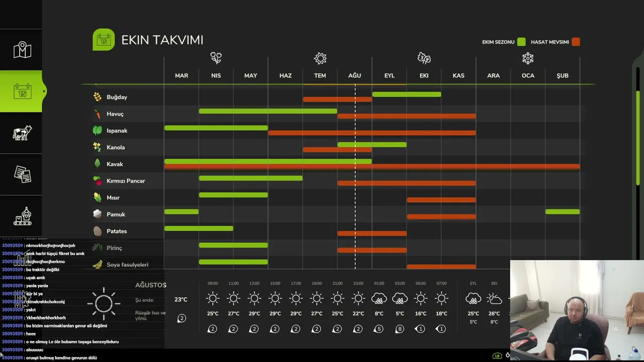Screen dimensions: 644x362
Task: Click the 29°C temperature under 13:00
Action: click(x=254, y=314)
